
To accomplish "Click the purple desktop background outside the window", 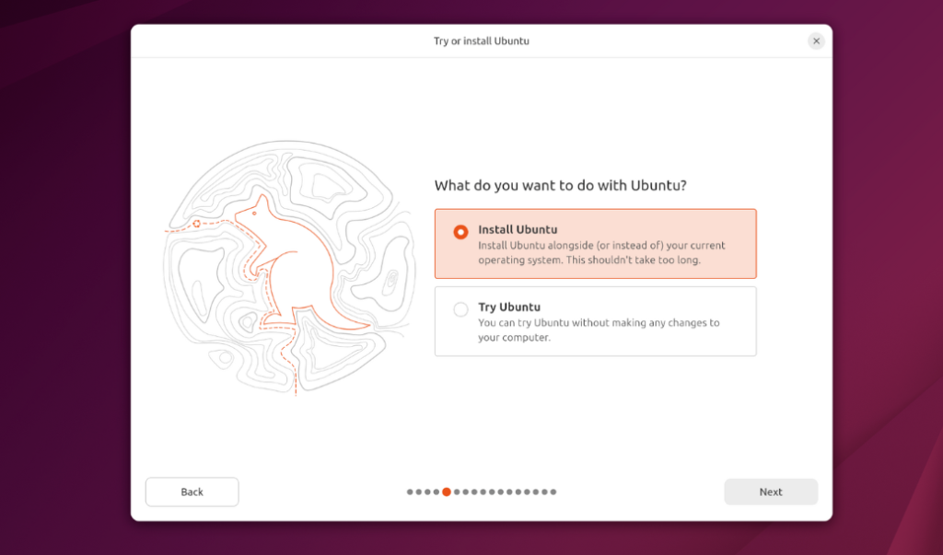I will pos(64,276).
